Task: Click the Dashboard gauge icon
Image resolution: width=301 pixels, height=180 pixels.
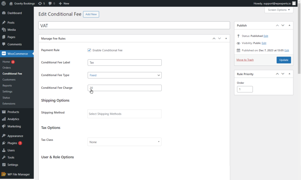Action: pos(4,13)
